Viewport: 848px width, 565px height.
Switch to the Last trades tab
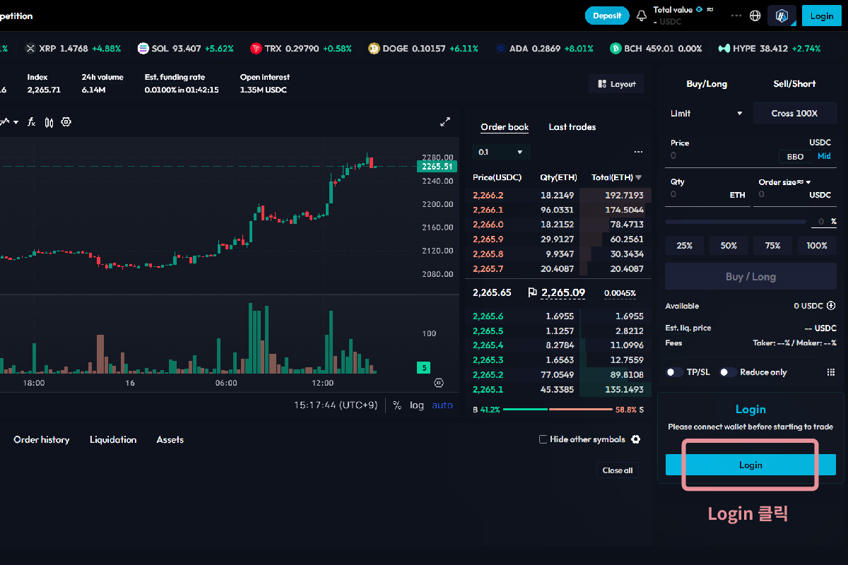(572, 127)
